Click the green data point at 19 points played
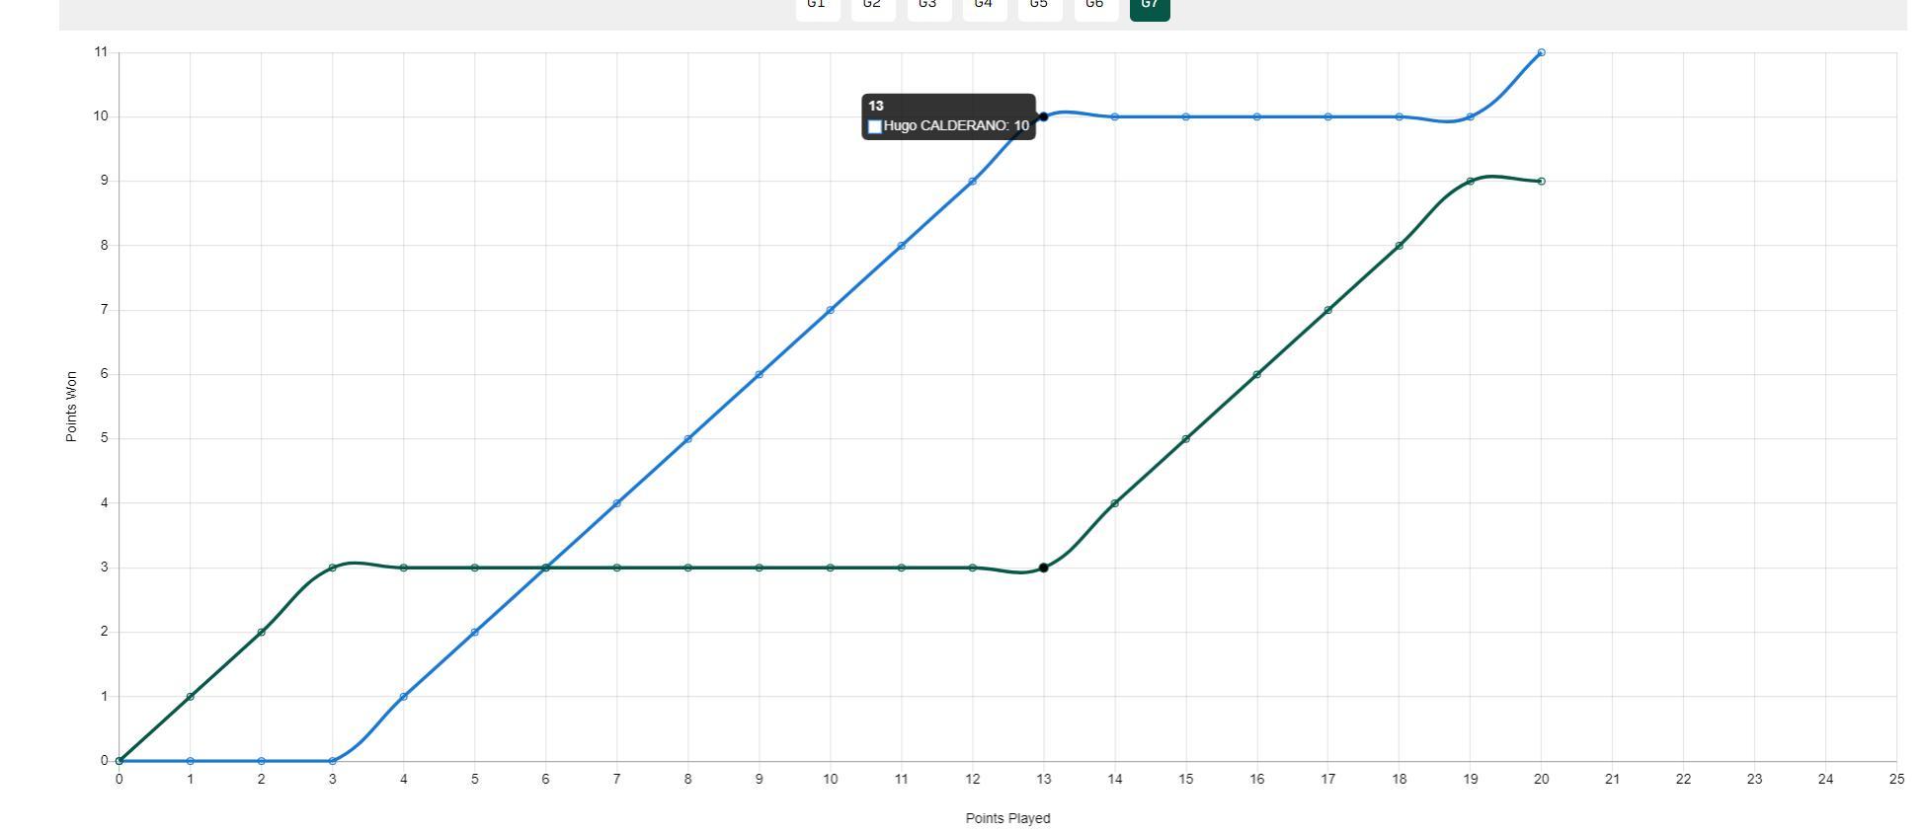 click(1470, 182)
